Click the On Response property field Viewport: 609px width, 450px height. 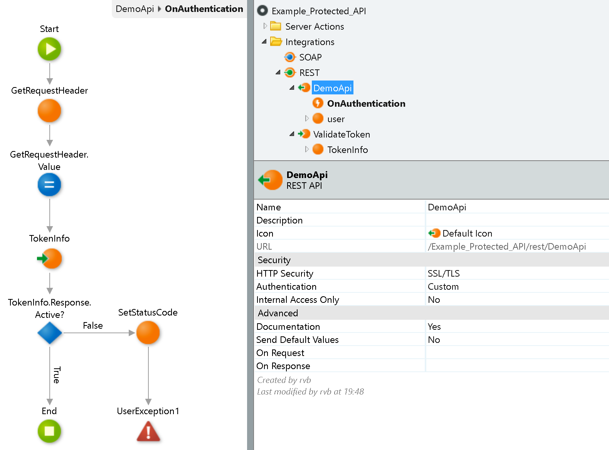517,366
